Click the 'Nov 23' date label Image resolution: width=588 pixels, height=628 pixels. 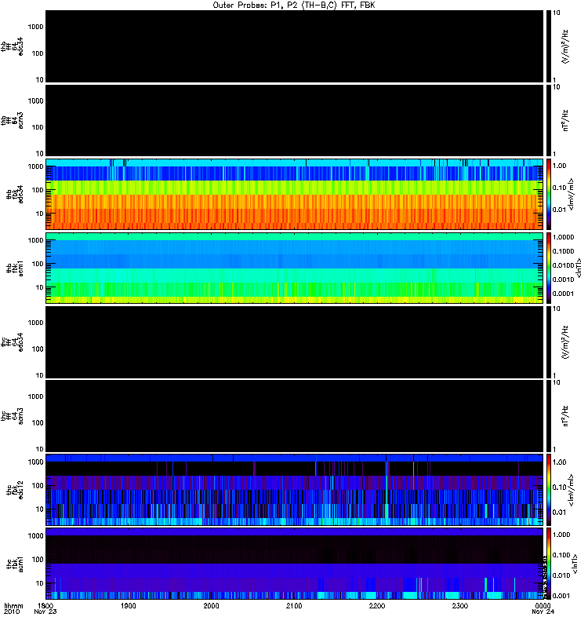pos(45,612)
